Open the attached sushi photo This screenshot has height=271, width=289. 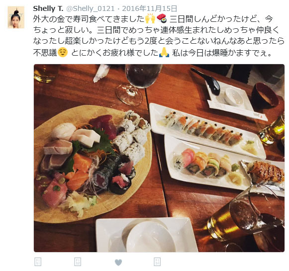[159, 158]
